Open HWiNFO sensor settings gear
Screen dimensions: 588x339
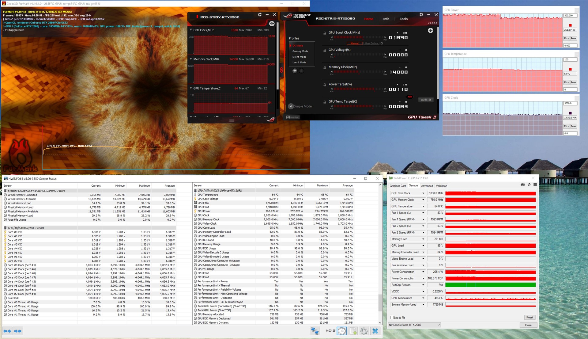[364, 331]
